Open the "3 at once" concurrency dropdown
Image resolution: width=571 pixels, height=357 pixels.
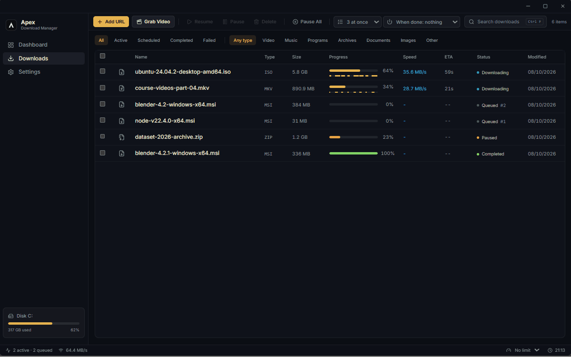tap(357, 22)
